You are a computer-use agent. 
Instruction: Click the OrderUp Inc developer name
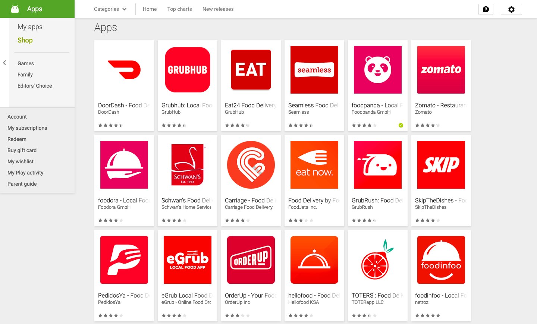pos(237,302)
